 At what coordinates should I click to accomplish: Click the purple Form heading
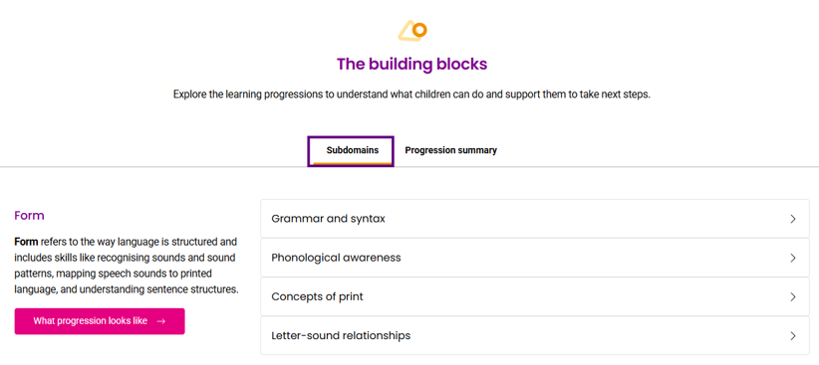[29, 216]
